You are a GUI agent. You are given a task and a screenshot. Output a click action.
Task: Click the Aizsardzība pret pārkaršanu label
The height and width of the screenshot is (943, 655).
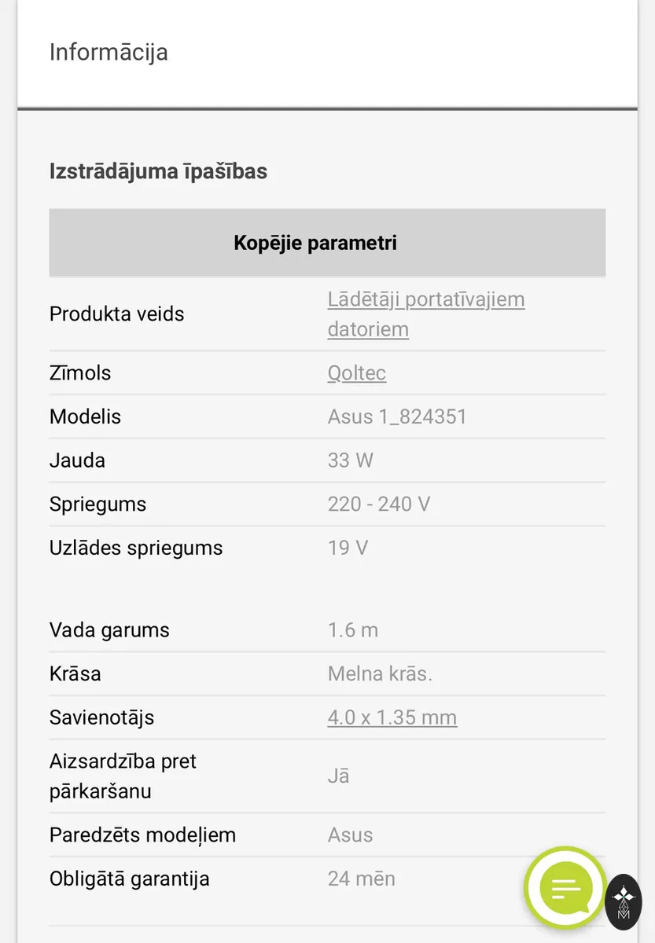(123, 776)
